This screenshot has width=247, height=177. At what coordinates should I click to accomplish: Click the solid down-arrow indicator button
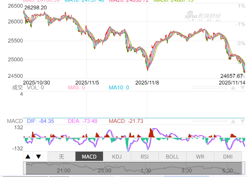(39, 156)
